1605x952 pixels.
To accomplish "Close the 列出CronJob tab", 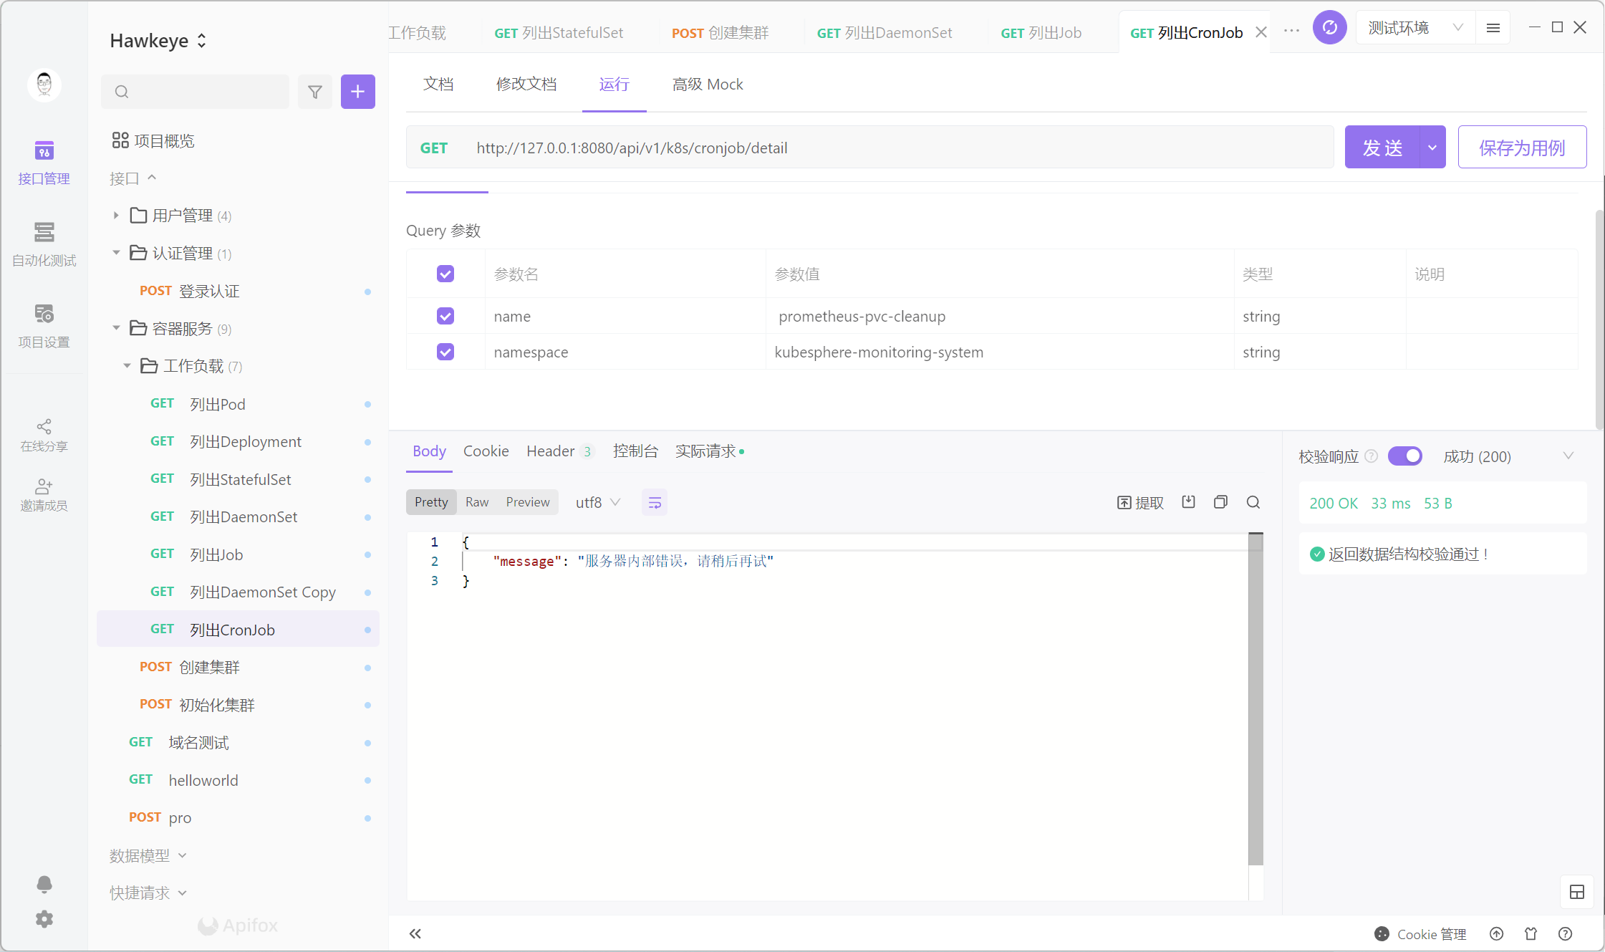I will 1261,32.
